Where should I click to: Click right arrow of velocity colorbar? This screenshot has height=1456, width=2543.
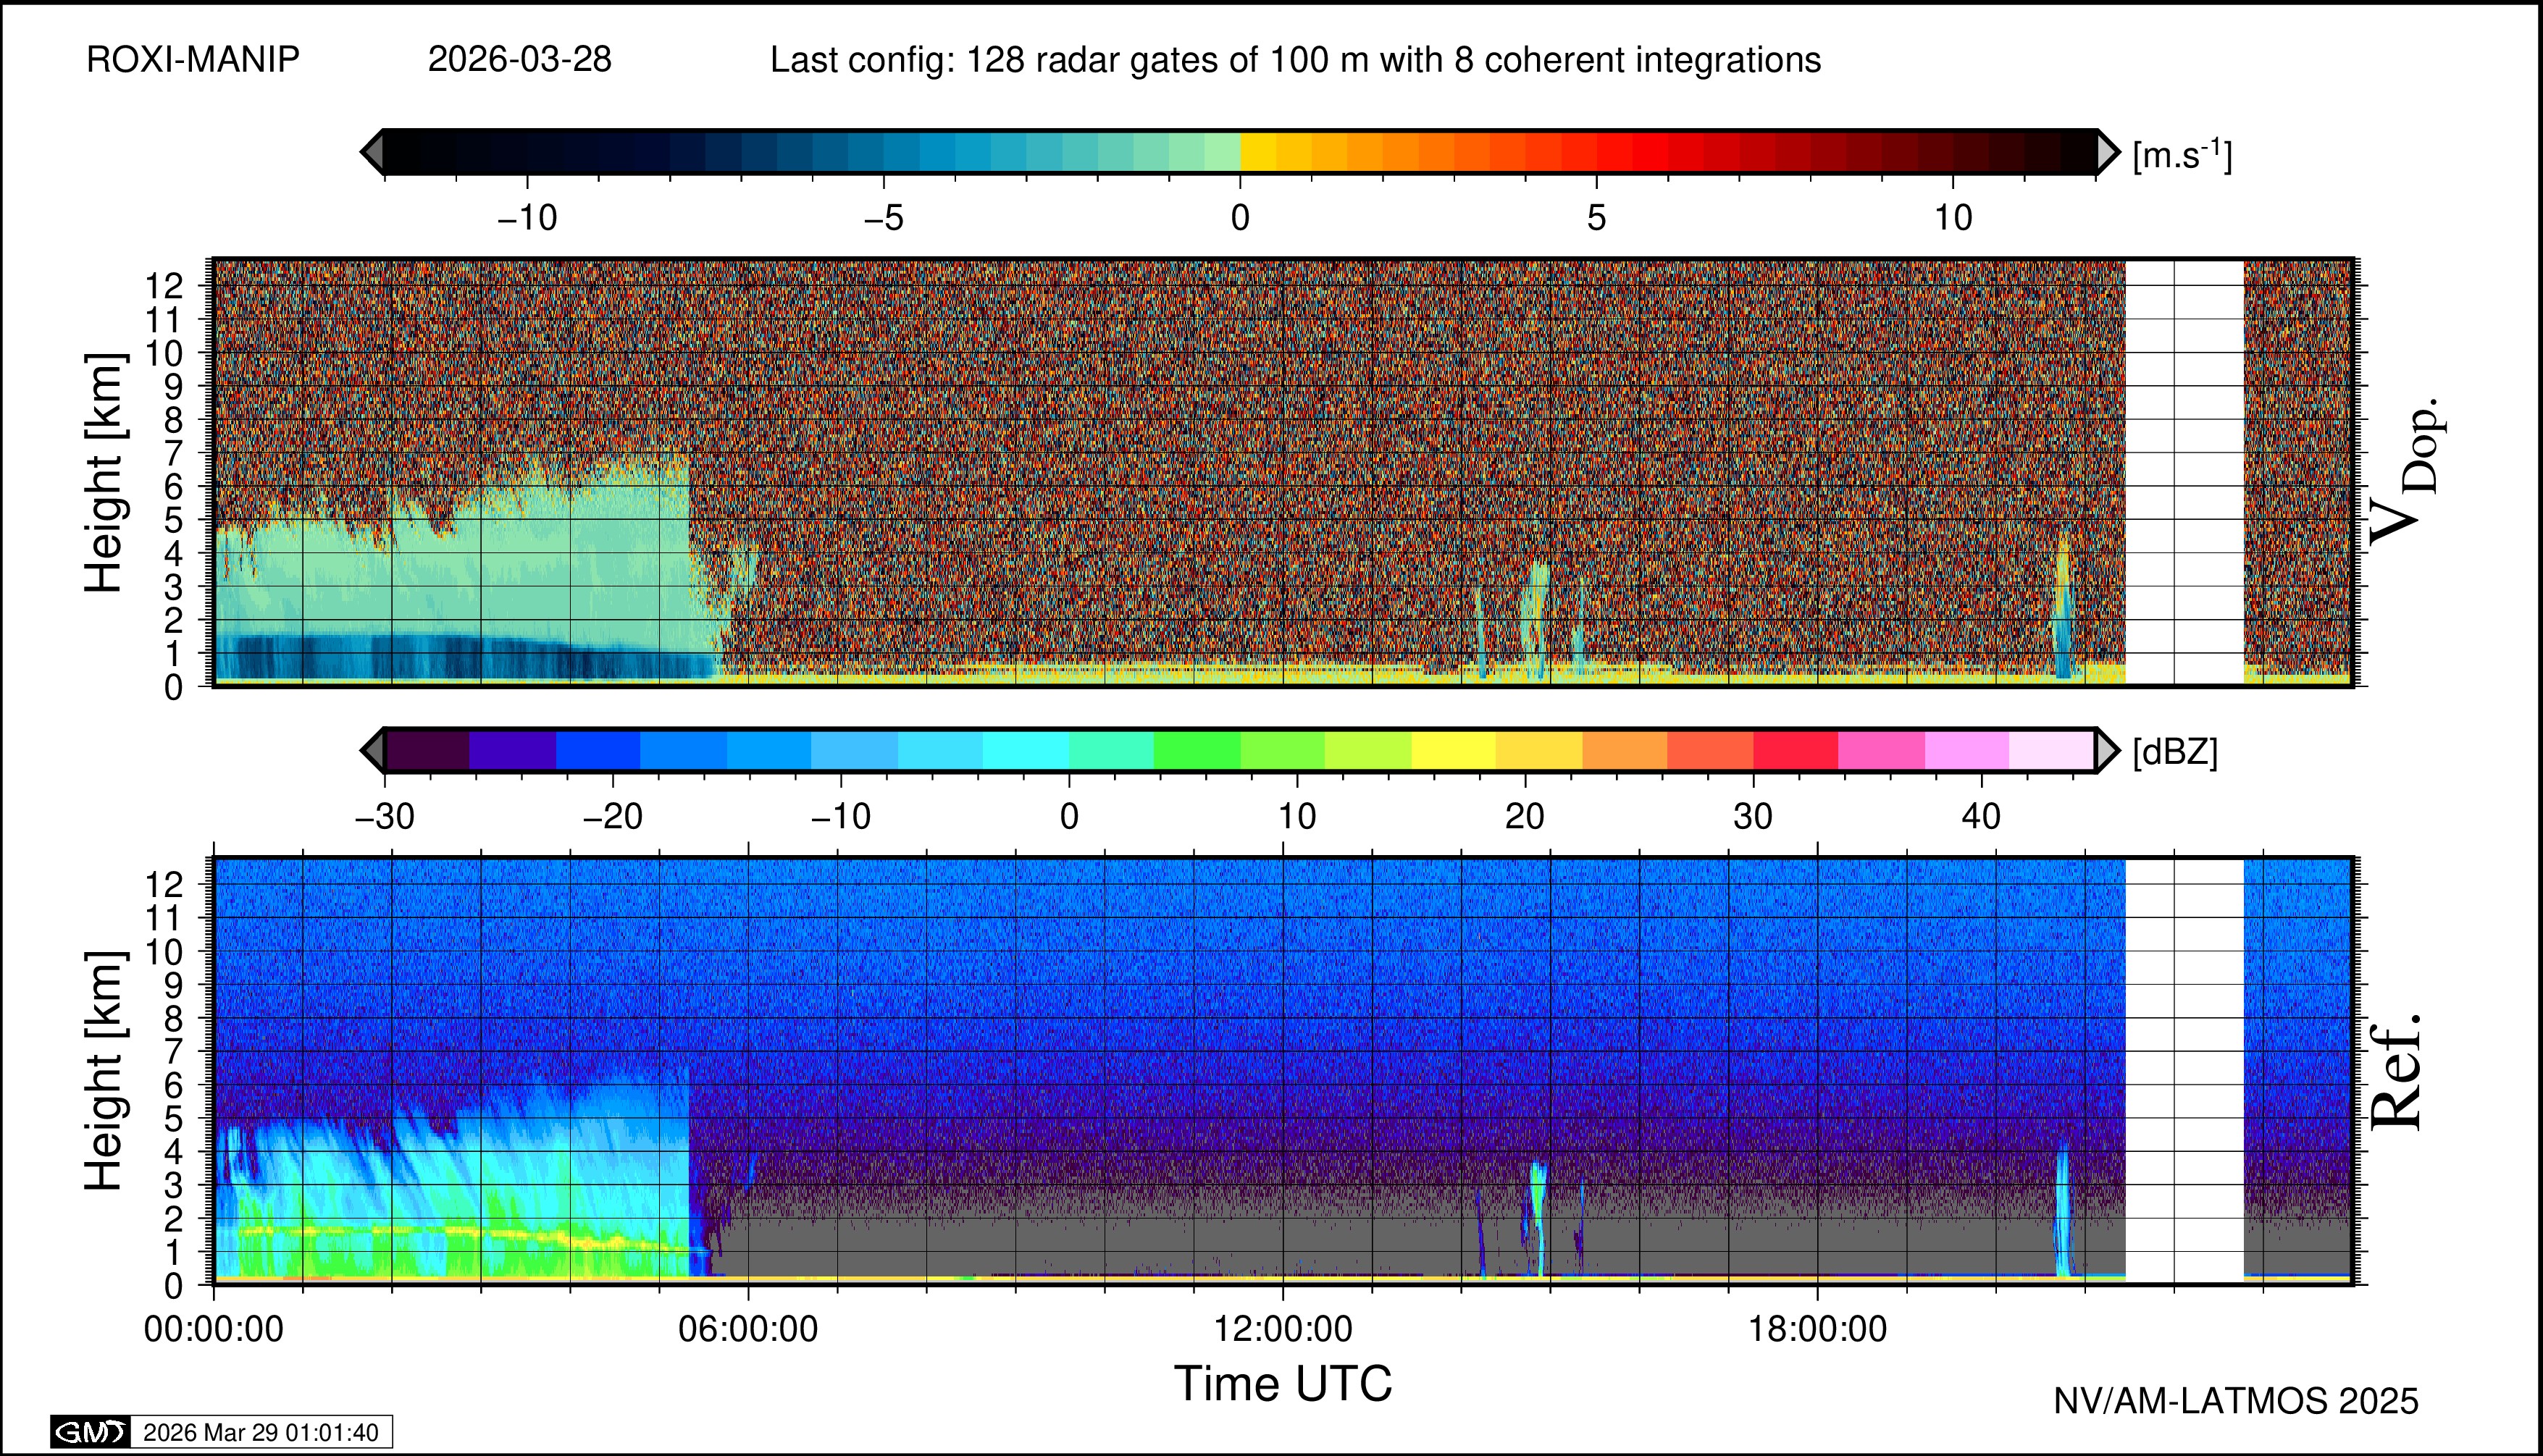pos(2107,152)
